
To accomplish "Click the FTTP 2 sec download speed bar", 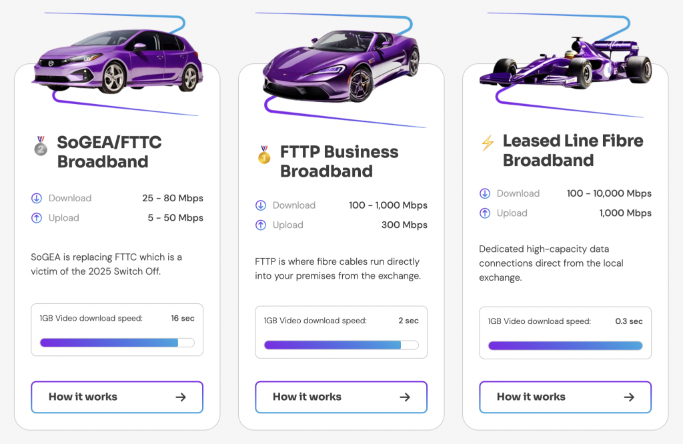I will pos(341,345).
